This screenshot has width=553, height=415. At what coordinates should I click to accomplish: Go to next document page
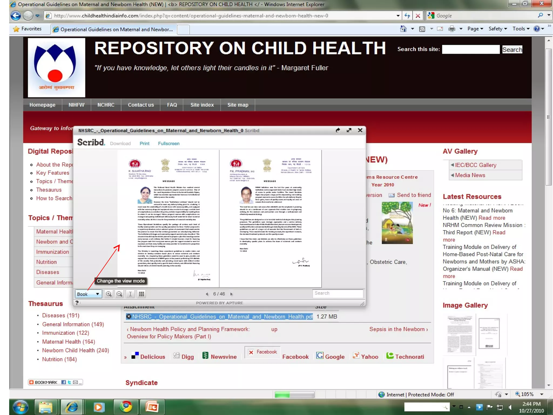pyautogui.click(x=231, y=294)
